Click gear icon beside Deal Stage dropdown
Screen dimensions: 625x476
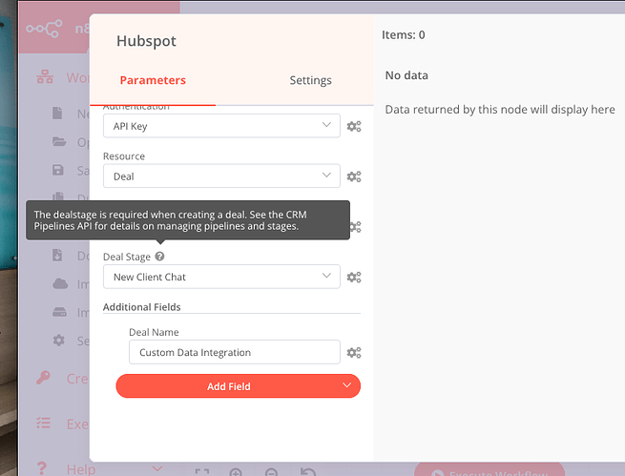click(x=353, y=278)
